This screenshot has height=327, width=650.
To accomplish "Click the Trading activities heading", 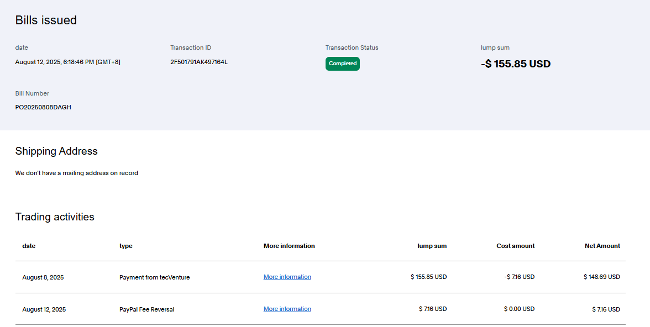I will (x=55, y=217).
